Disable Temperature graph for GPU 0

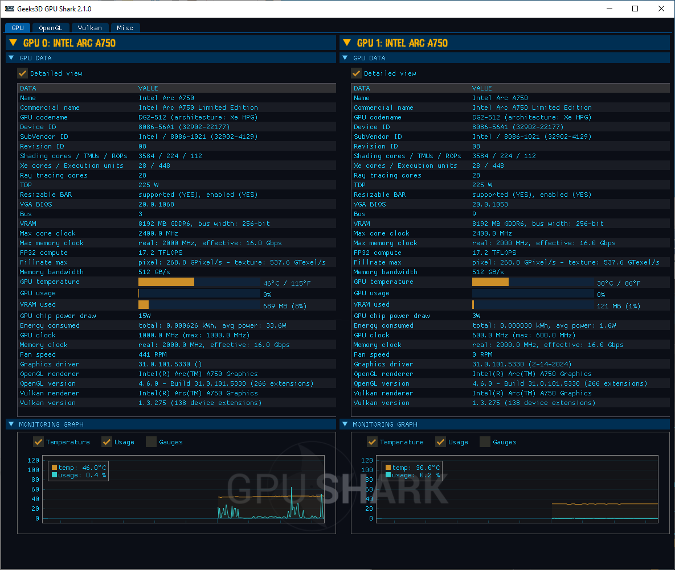click(38, 442)
